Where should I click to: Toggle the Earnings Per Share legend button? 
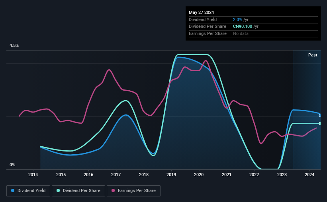[133, 191]
